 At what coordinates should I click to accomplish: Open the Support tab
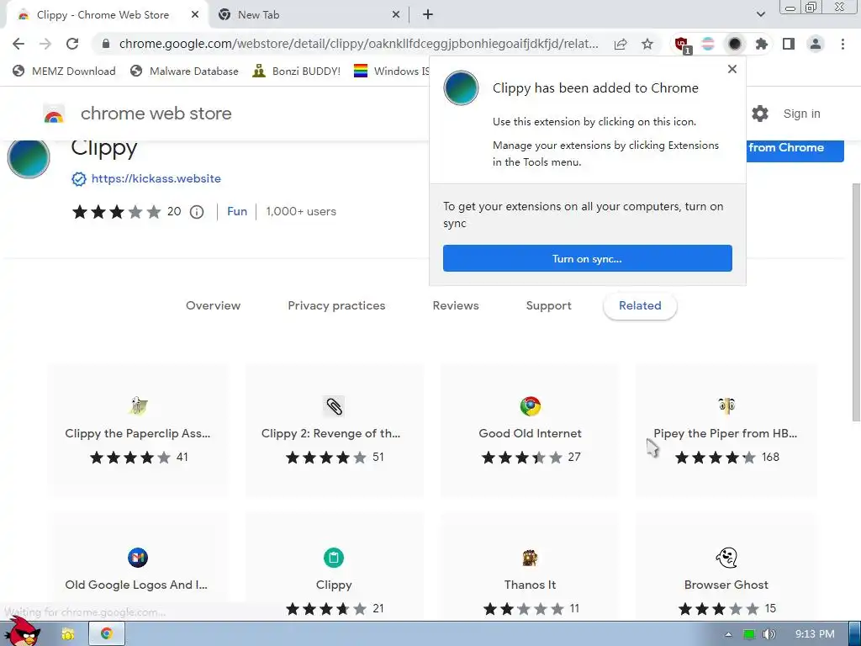(x=548, y=306)
